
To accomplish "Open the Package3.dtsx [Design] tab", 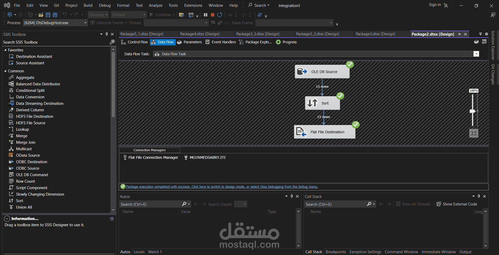I will [x=375, y=34].
